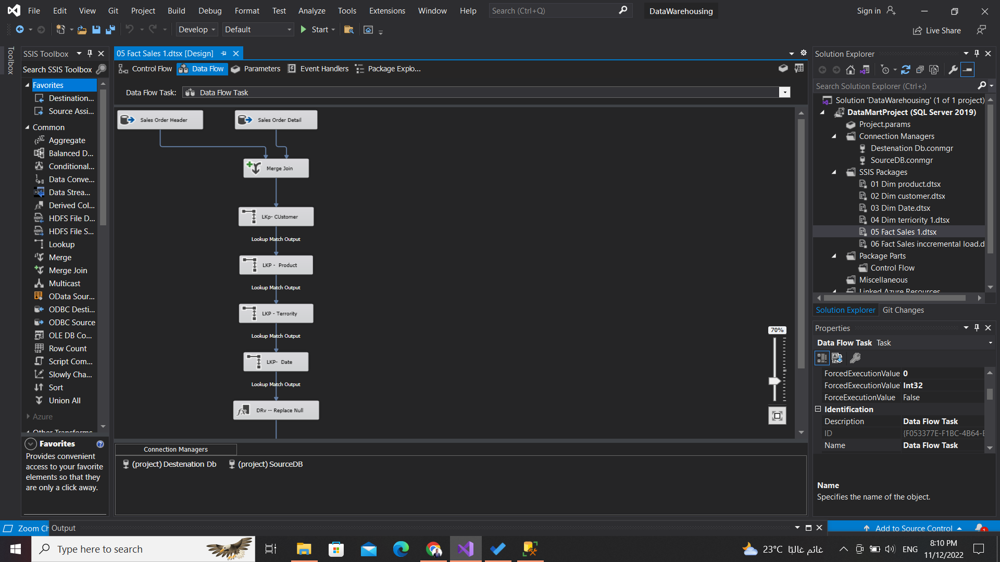Select the Multicast transformation in the toolbox
This screenshot has height=562, width=1000.
pyautogui.click(x=64, y=283)
